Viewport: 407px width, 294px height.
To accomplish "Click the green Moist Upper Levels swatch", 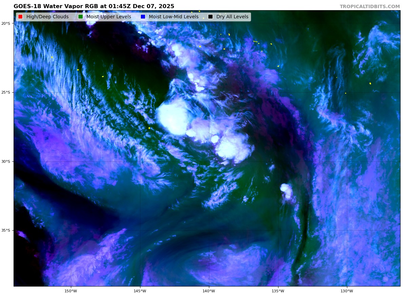I will point(80,17).
